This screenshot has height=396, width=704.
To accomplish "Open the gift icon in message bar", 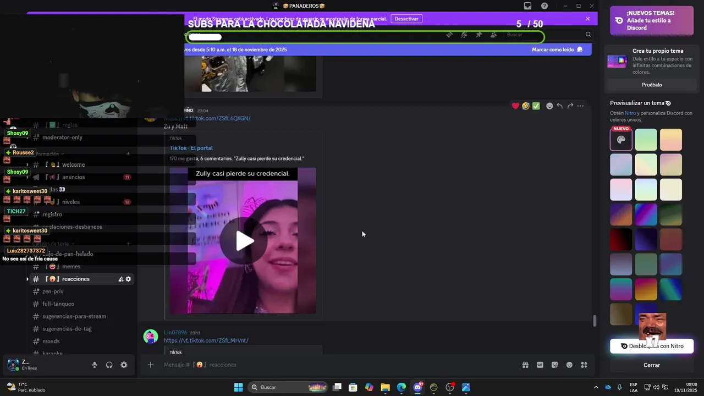I will [x=525, y=365].
